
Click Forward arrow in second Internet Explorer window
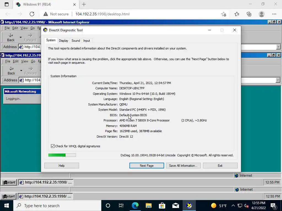[x=31, y=71]
